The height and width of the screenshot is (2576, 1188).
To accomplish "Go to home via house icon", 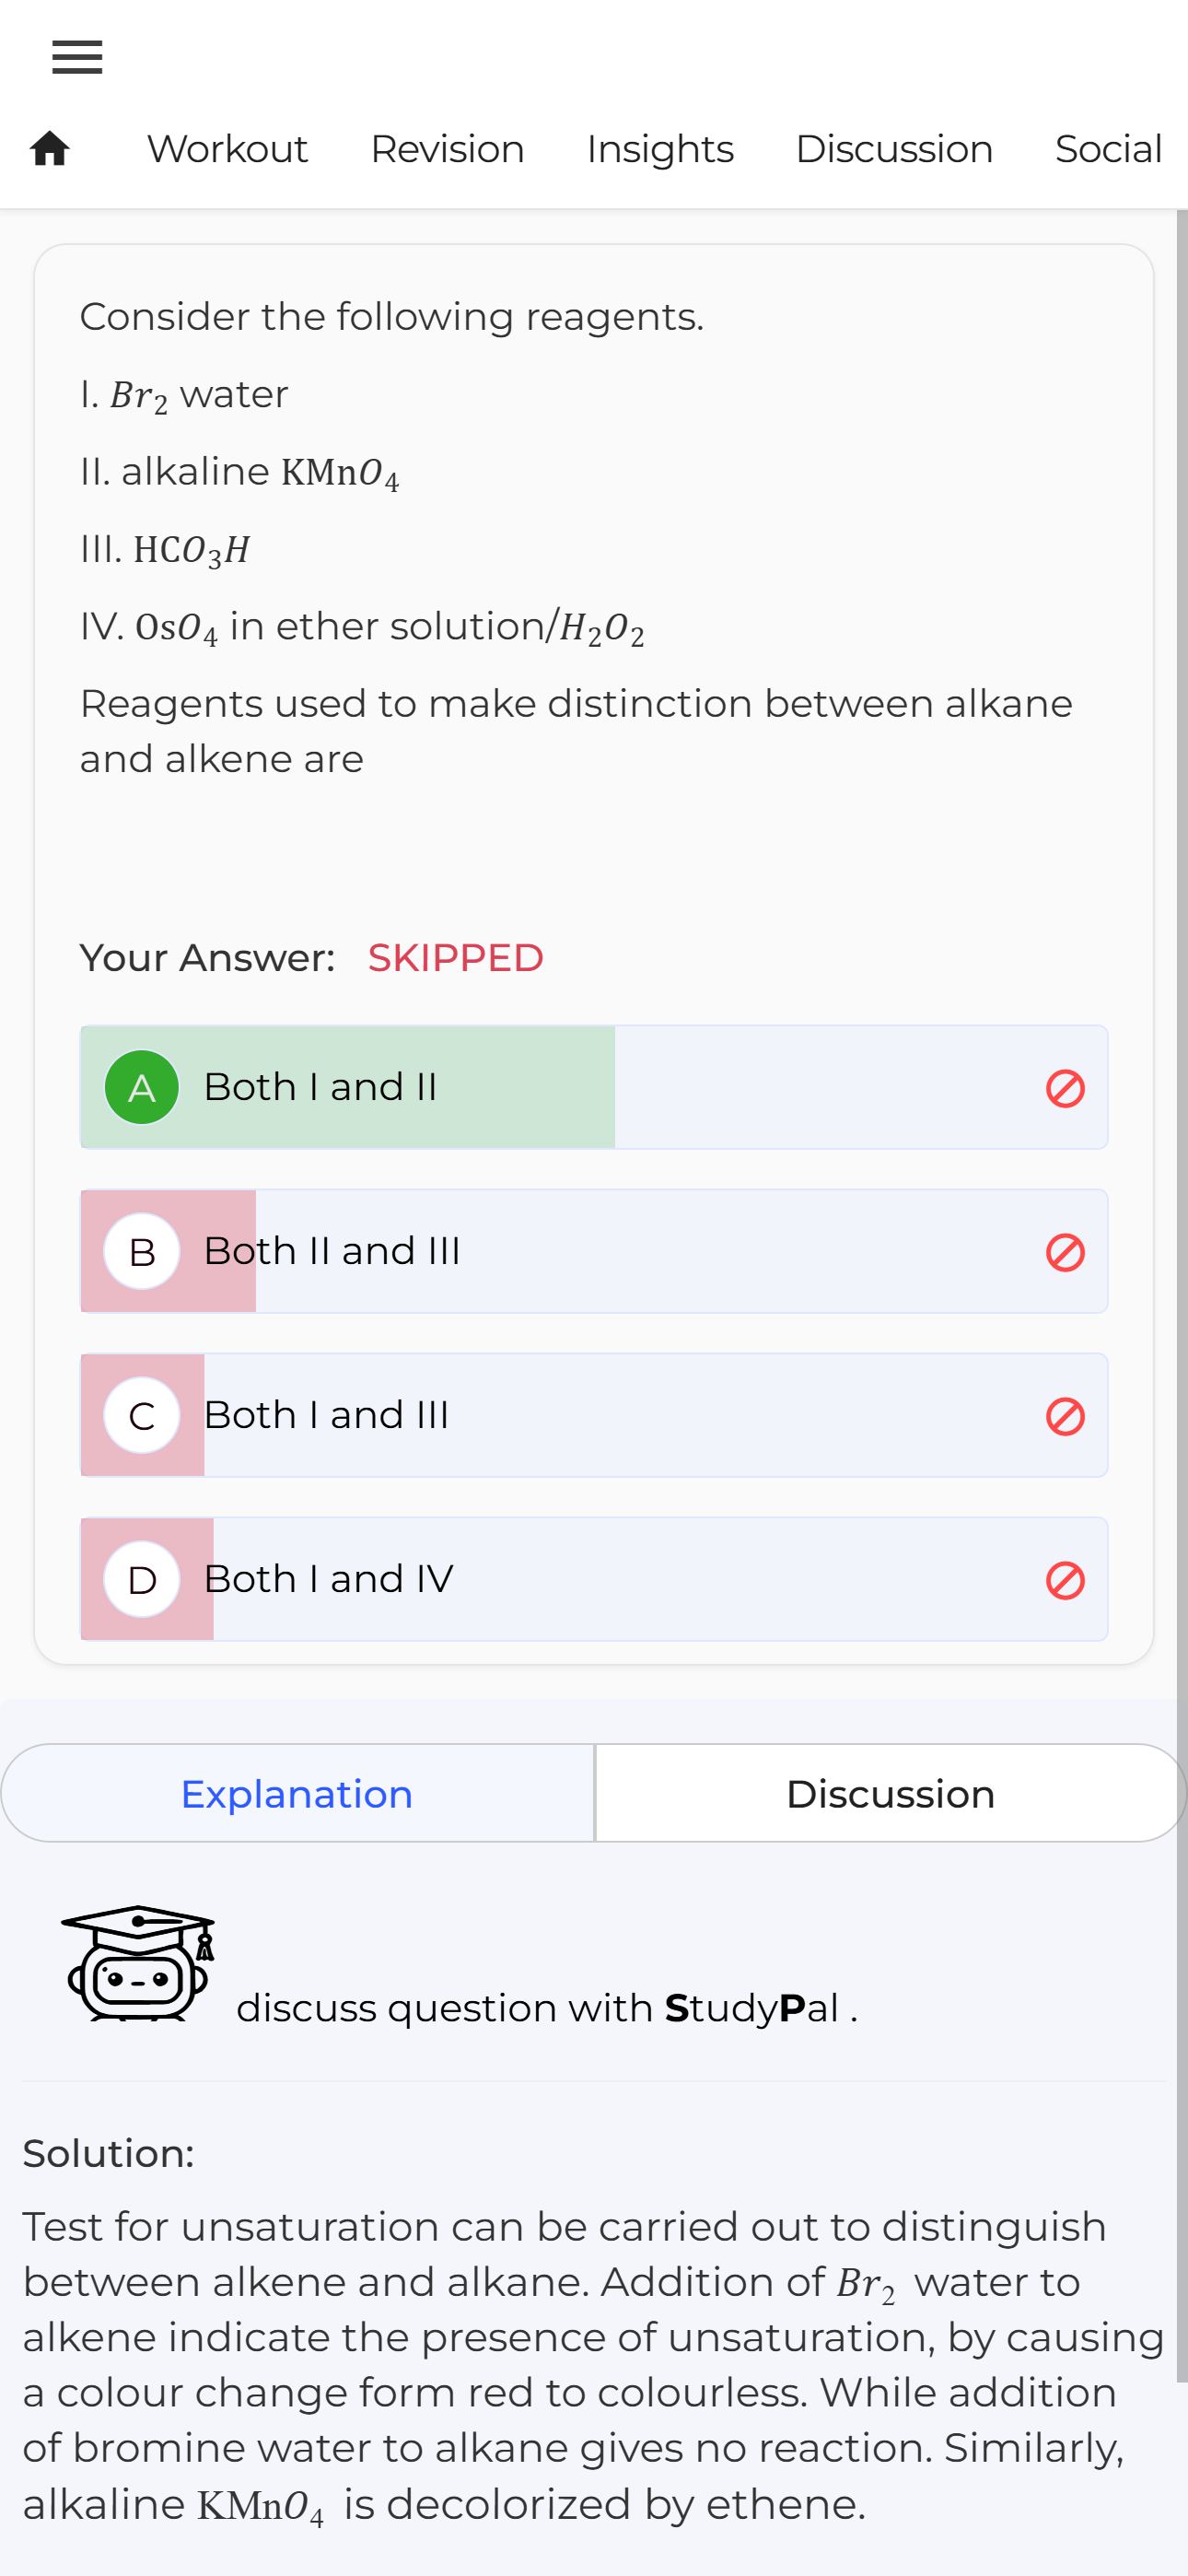I will [50, 149].
